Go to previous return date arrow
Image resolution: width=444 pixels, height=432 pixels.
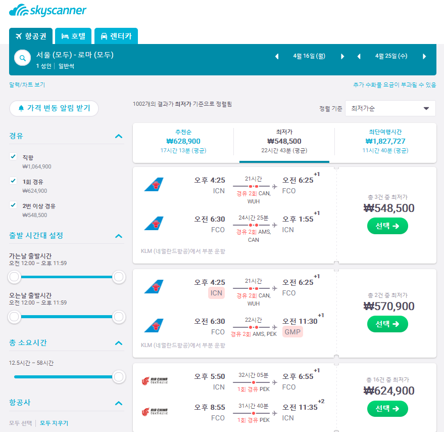359,57
